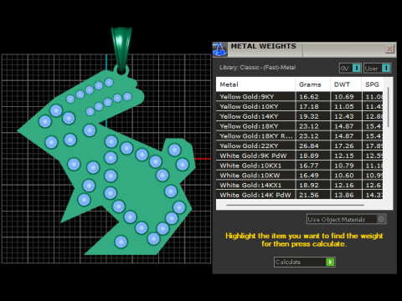Click the DWT column header
Screen dimensions: 402x301
coord(346,84)
